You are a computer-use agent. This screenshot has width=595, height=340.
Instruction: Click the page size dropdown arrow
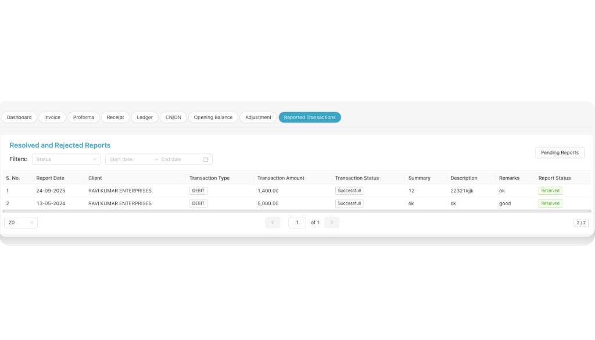click(x=33, y=222)
